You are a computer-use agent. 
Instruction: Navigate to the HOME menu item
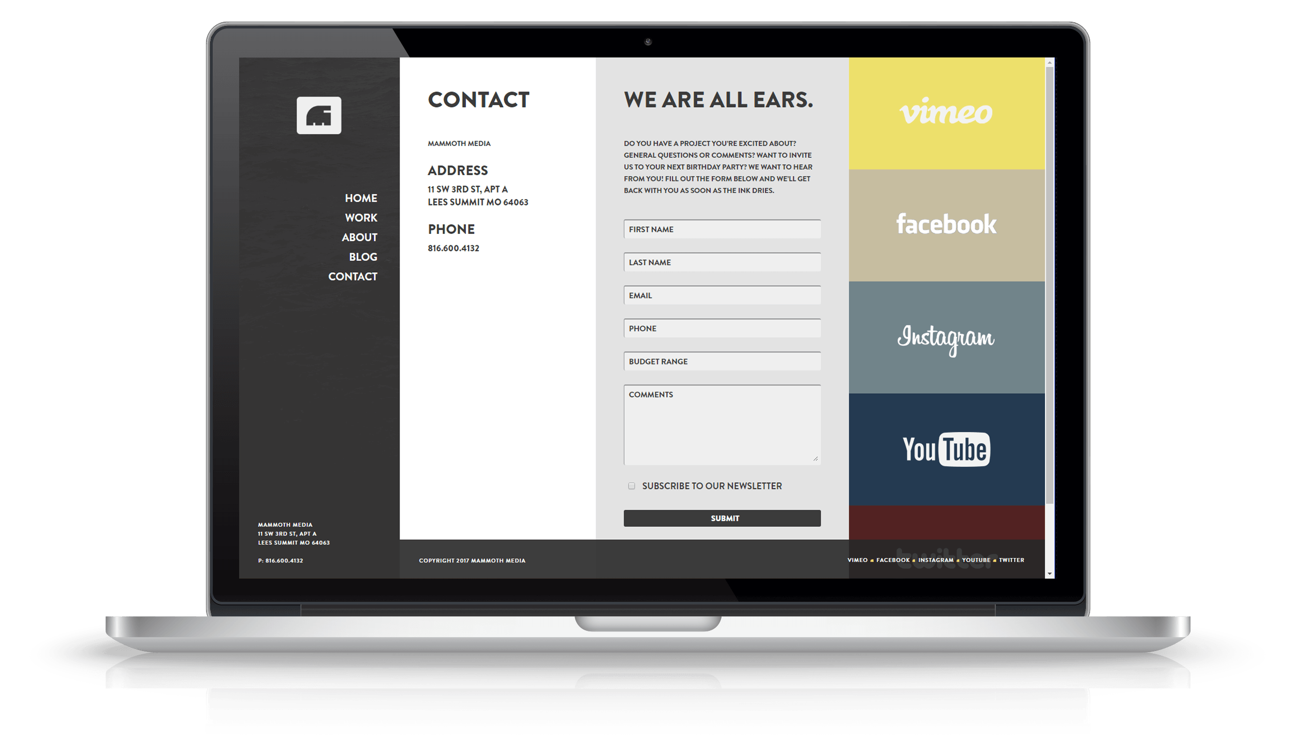[359, 198]
